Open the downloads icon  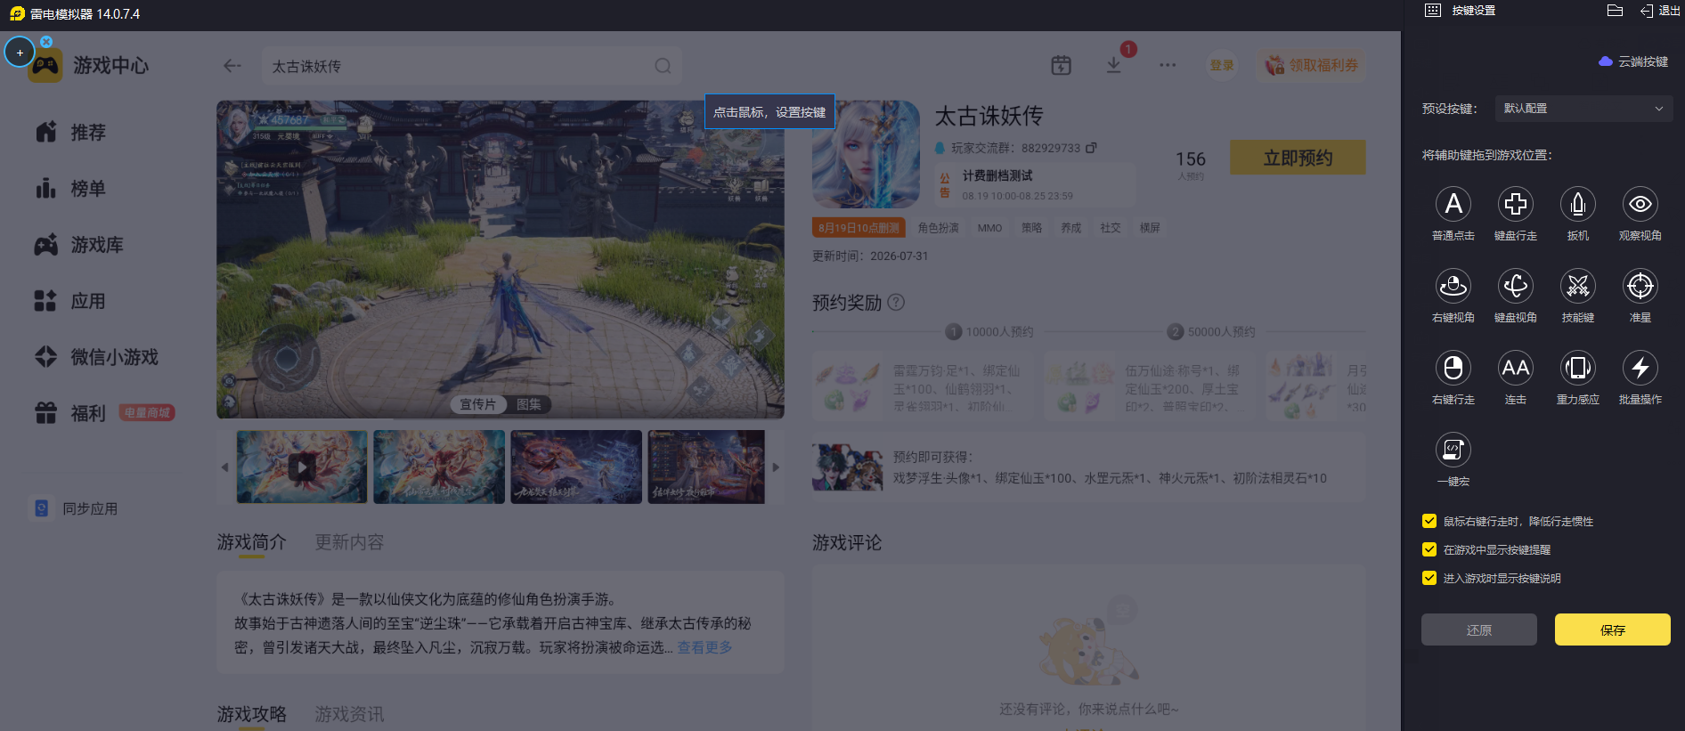point(1113,65)
